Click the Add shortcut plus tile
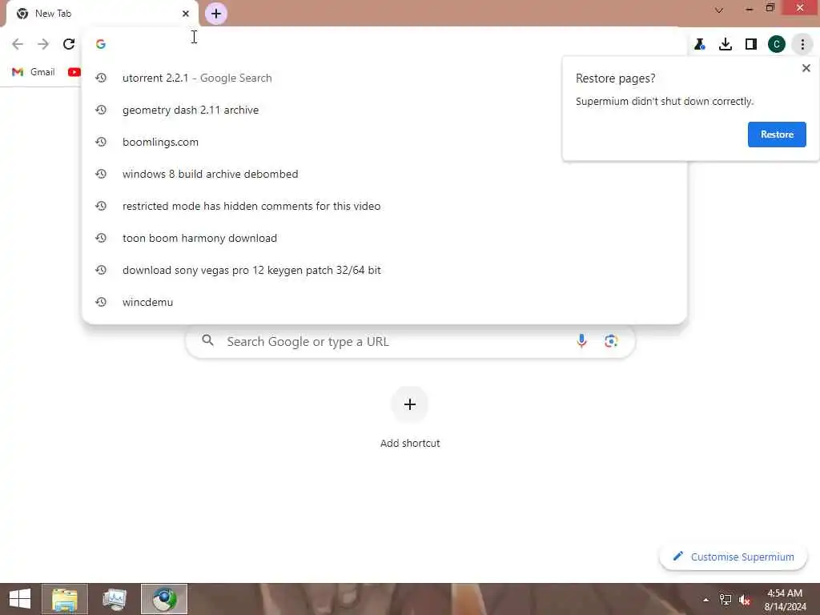Viewport: 820px width, 615px height. tap(410, 404)
